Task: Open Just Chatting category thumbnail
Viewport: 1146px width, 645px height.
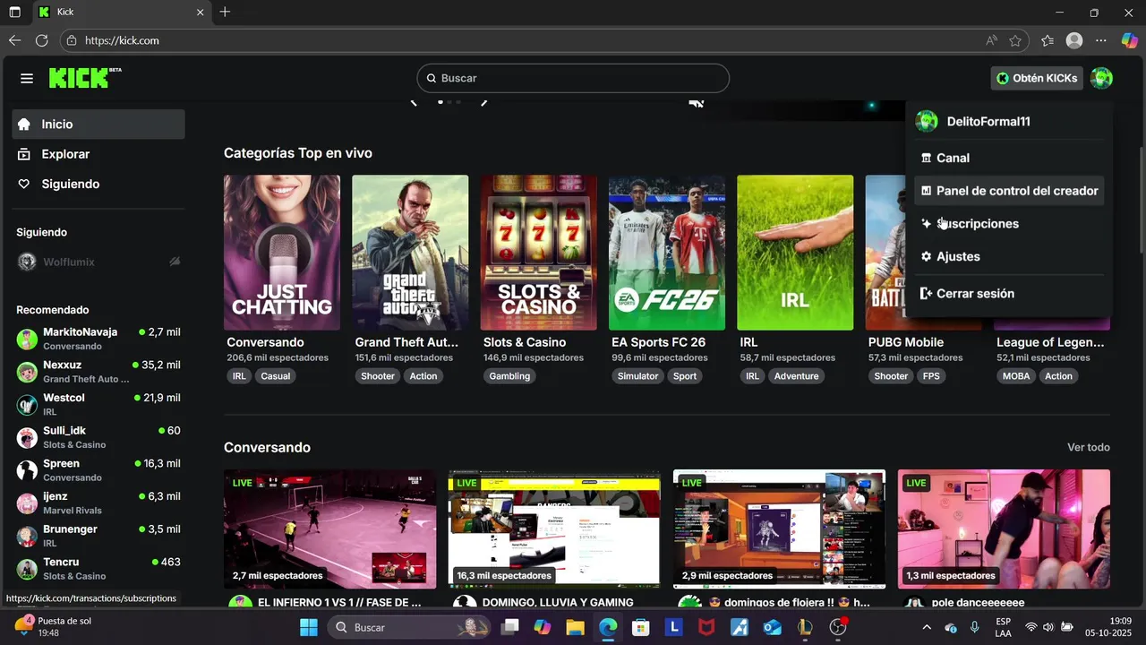Action: (282, 253)
